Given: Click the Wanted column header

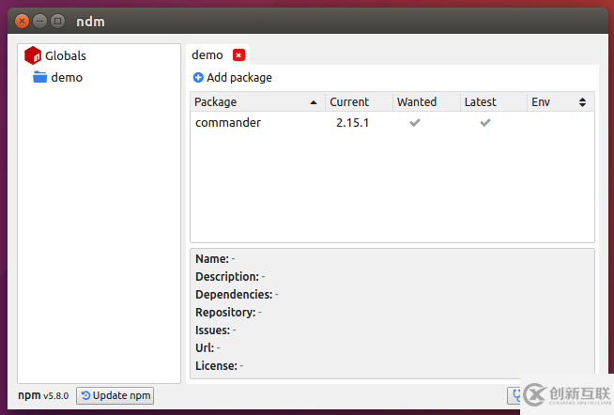Looking at the screenshot, I should pyautogui.click(x=417, y=102).
